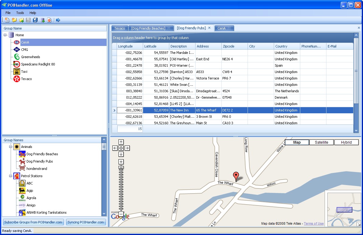363x235 pixels.
Task: Click the ABC petrol station icon
Action: click(x=22, y=183)
